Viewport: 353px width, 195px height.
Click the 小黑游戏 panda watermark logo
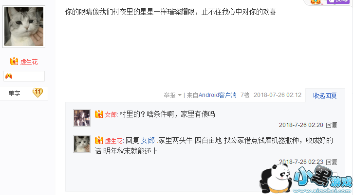306,179
